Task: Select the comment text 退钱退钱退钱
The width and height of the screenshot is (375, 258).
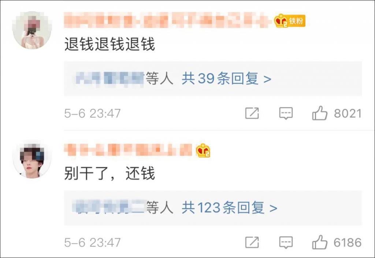Action: pos(110,44)
